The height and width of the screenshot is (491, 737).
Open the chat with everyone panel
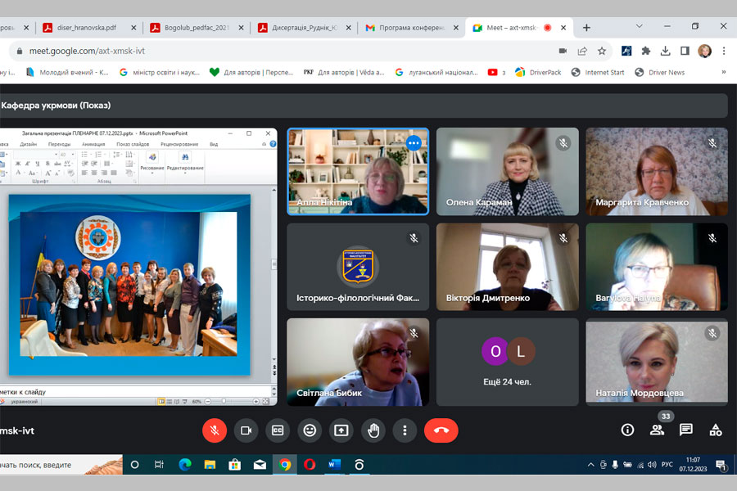point(686,430)
